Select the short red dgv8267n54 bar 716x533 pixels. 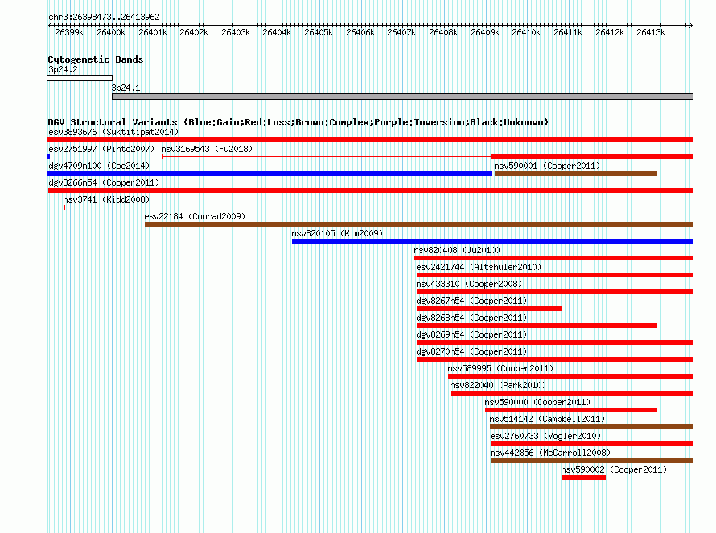point(489,309)
